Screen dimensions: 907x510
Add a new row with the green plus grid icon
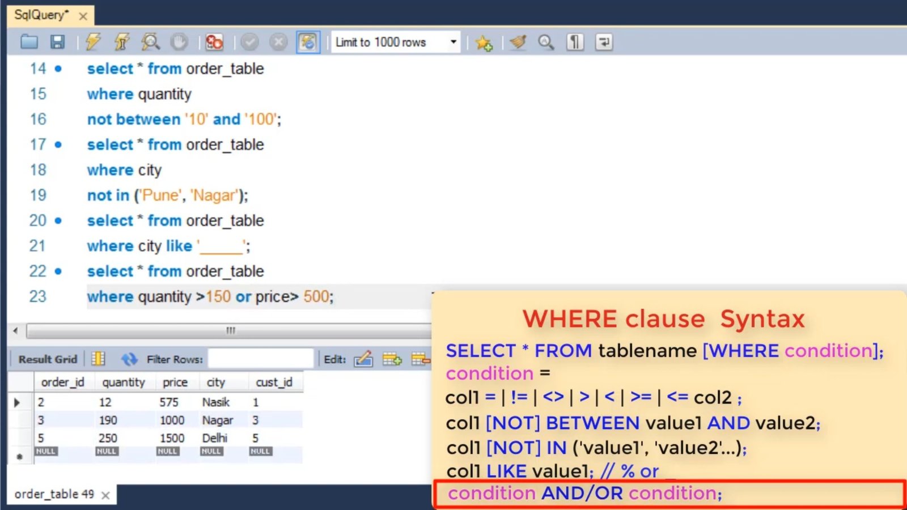392,359
